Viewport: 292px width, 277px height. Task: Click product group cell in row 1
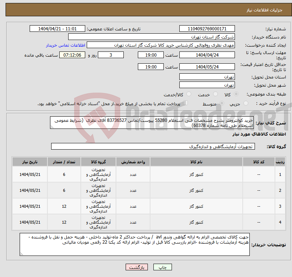click(x=98, y=174)
